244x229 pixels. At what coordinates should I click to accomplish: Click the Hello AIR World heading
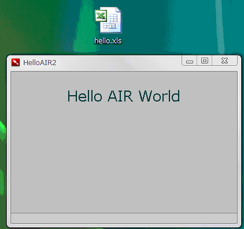tap(124, 96)
